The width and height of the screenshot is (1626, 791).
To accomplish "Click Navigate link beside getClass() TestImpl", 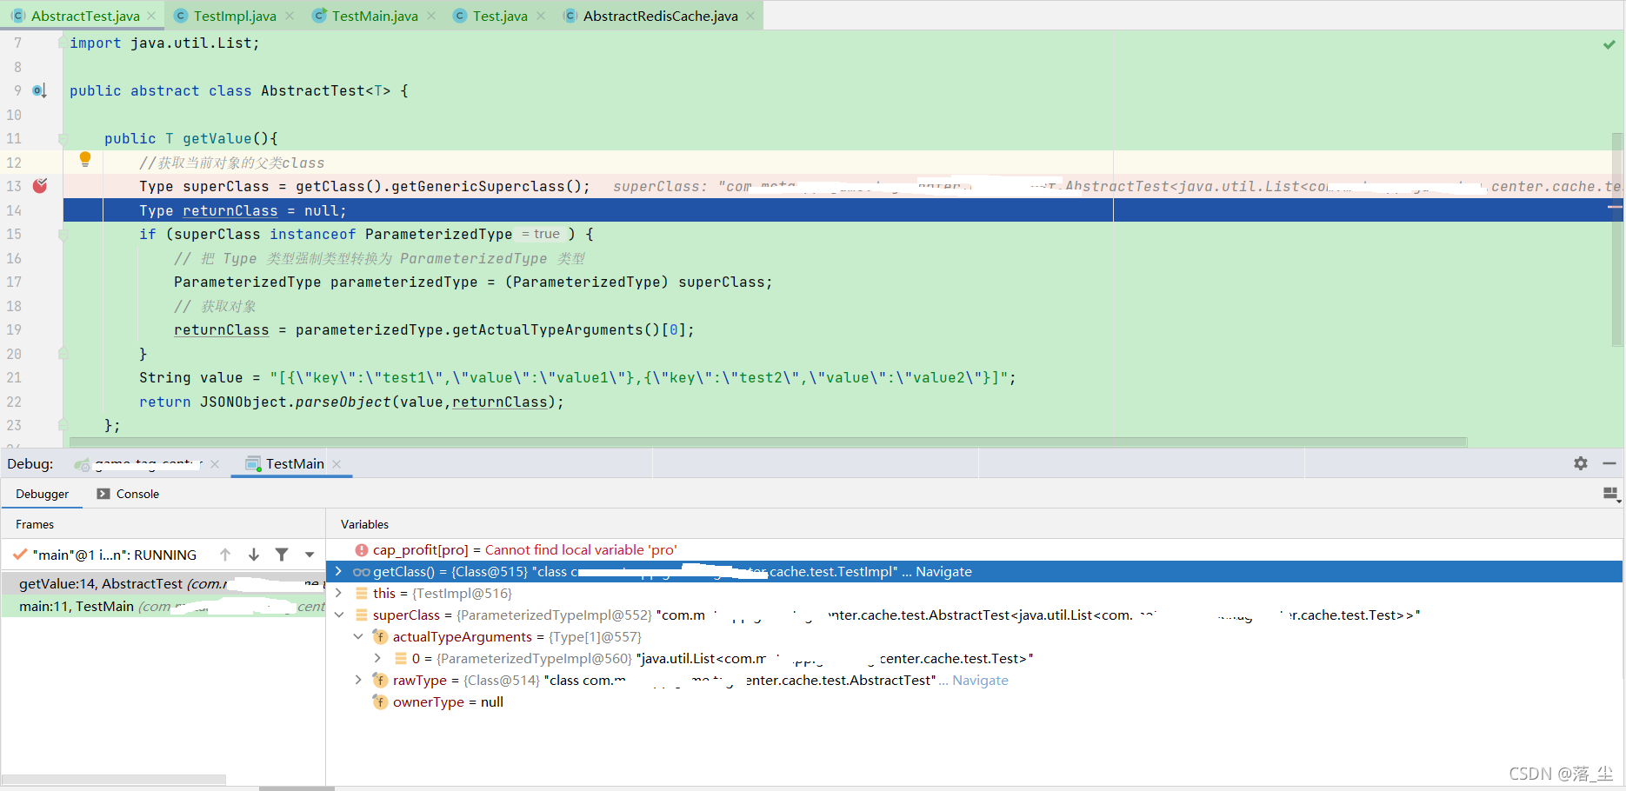I will 943,571.
